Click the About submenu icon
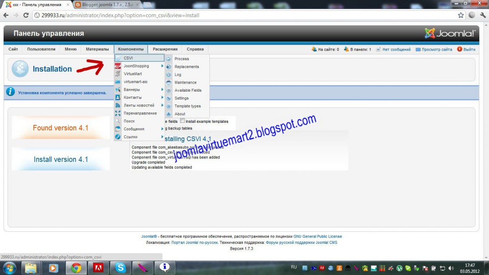Viewport: 489px width, 275px height. coord(169,114)
